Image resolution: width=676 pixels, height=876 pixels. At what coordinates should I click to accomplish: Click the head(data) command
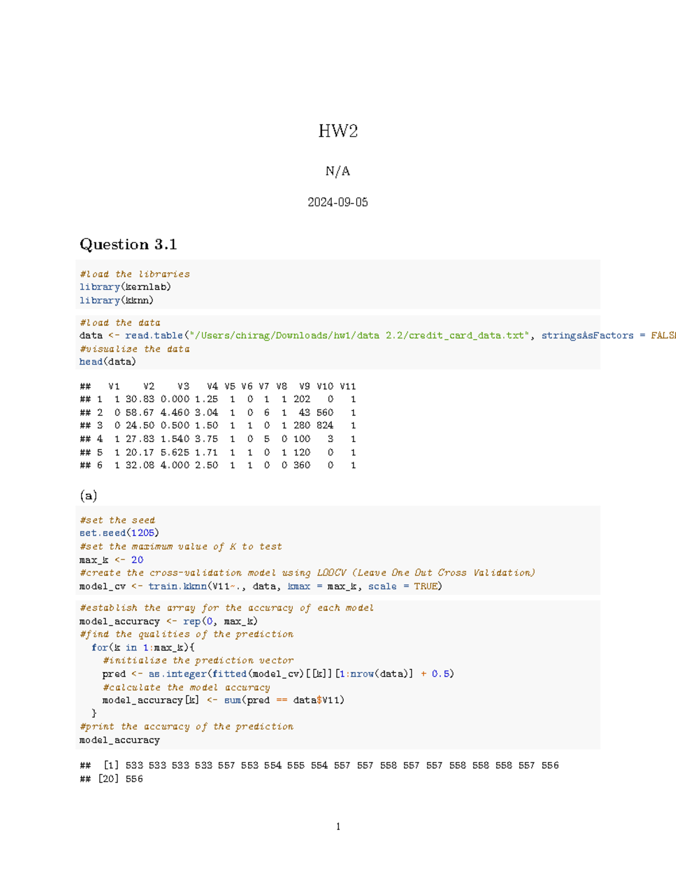click(x=108, y=361)
